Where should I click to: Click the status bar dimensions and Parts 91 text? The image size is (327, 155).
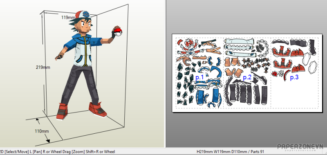point(230,152)
